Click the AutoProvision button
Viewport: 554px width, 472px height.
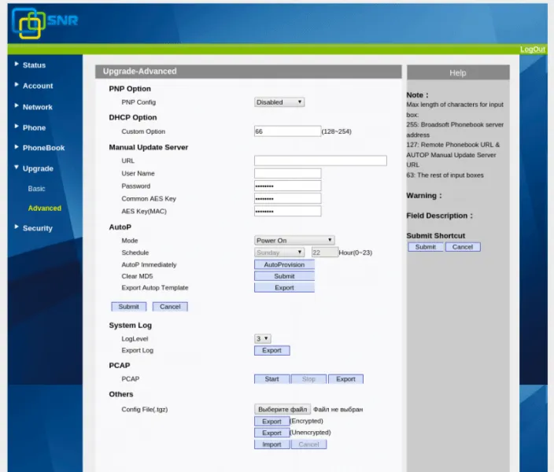(x=284, y=264)
